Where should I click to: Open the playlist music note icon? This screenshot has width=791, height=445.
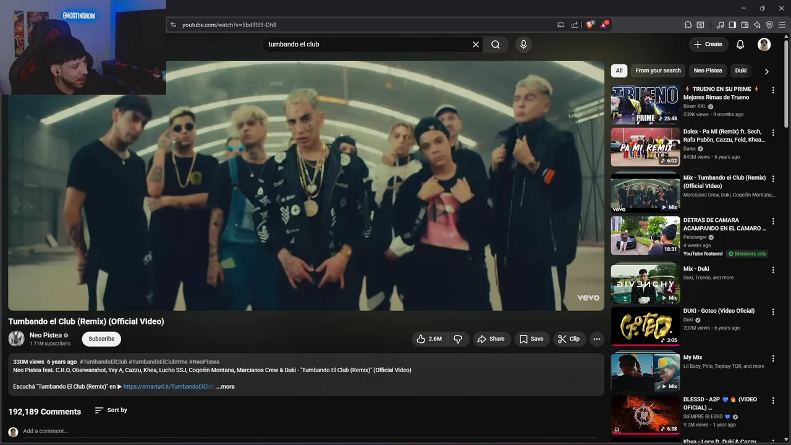coord(720,25)
